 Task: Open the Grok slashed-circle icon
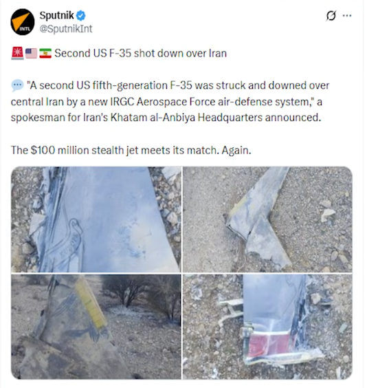331,16
